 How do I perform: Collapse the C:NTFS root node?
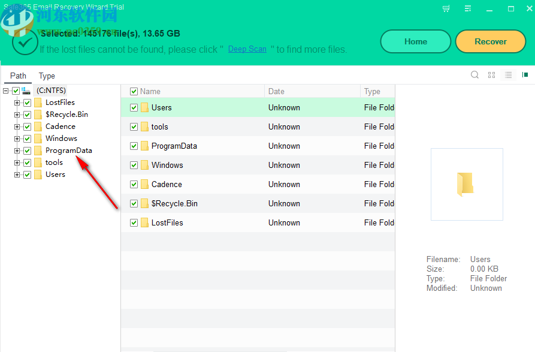pos(5,91)
